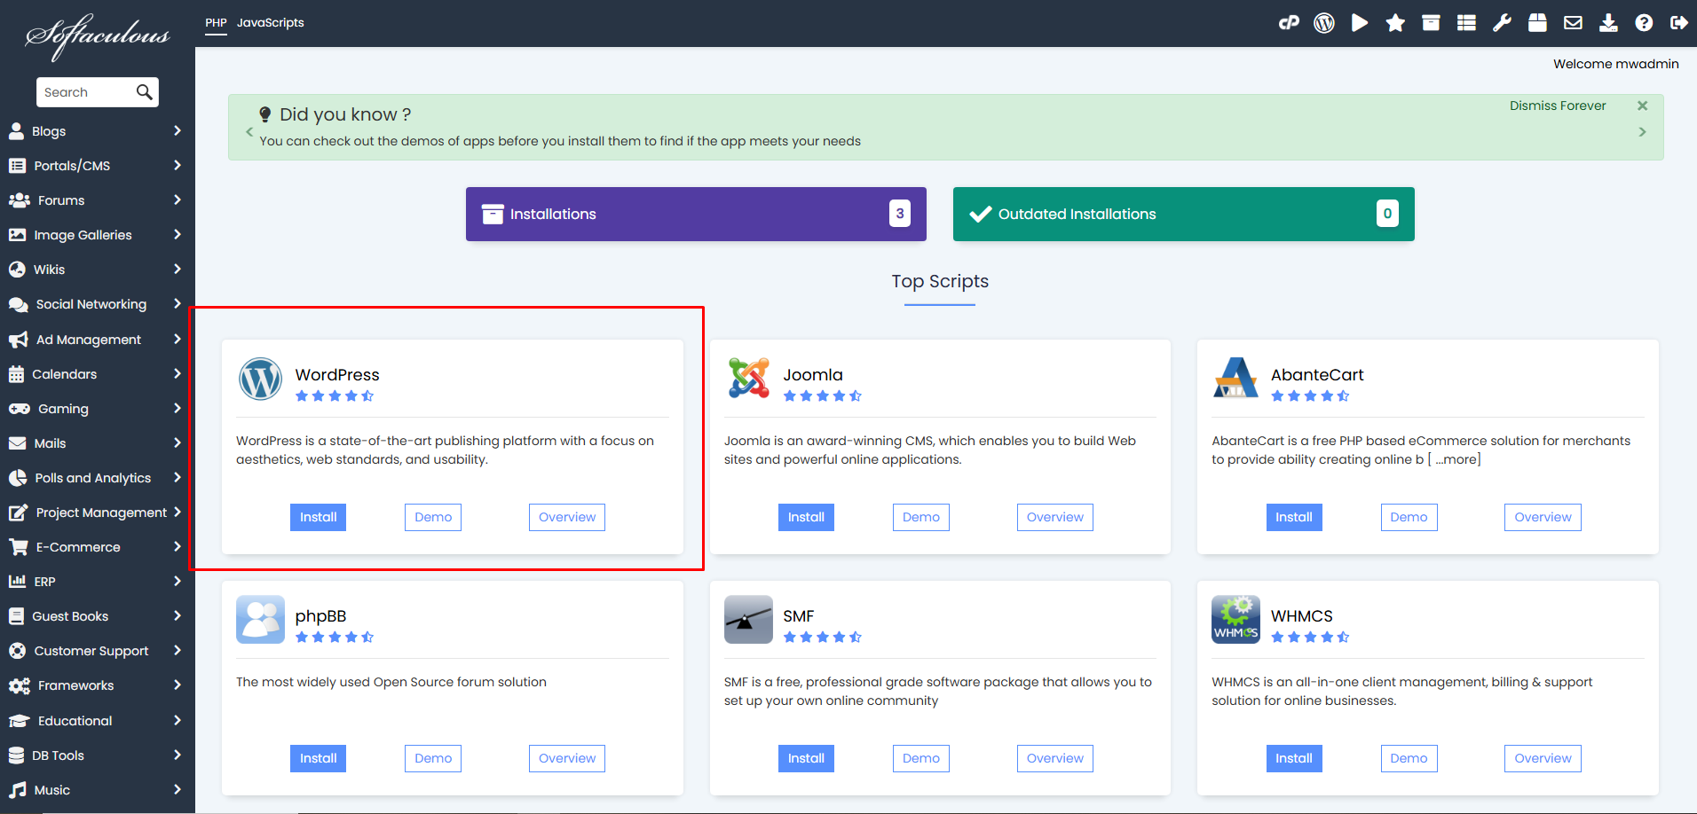
Task: Open Overview for WordPress
Action: (567, 517)
